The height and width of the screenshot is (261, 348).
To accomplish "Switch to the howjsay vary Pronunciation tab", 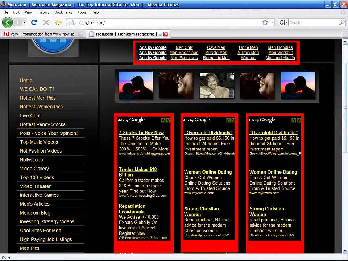I will coord(44,34).
